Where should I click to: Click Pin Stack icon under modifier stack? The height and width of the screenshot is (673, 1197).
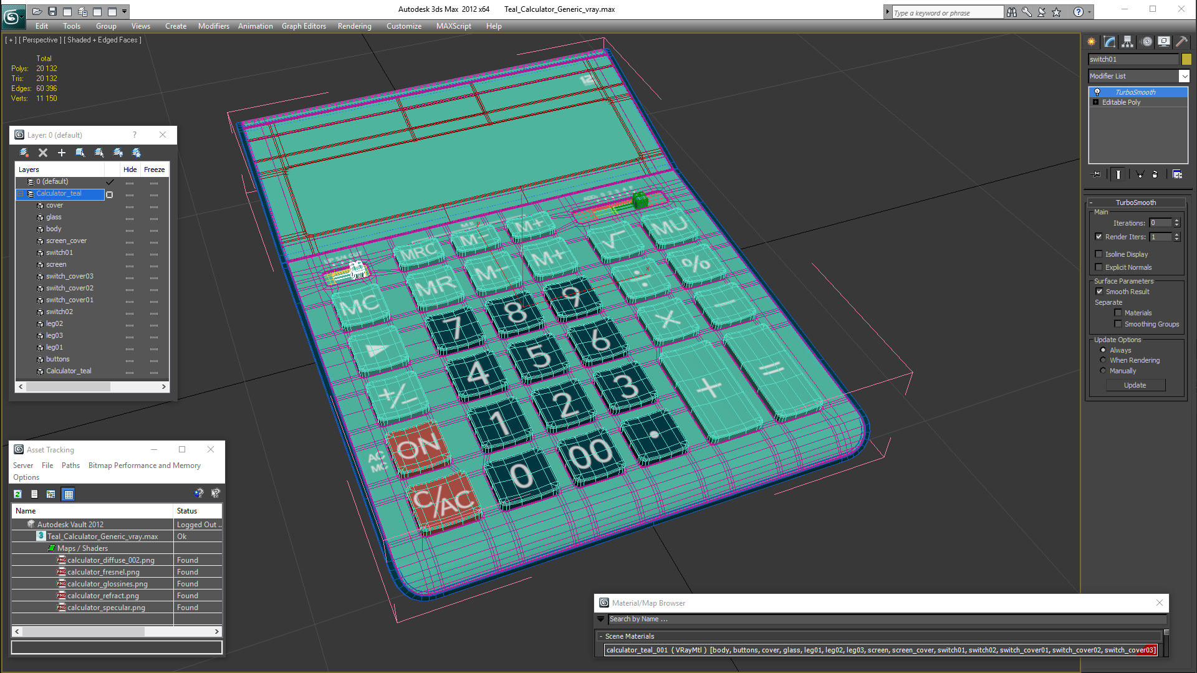pyautogui.click(x=1097, y=174)
